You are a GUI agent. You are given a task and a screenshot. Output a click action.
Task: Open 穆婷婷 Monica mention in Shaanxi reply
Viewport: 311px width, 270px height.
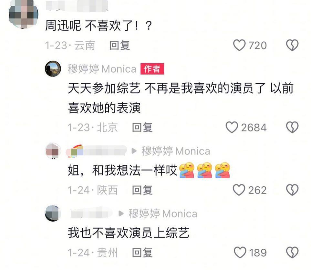(x=176, y=151)
